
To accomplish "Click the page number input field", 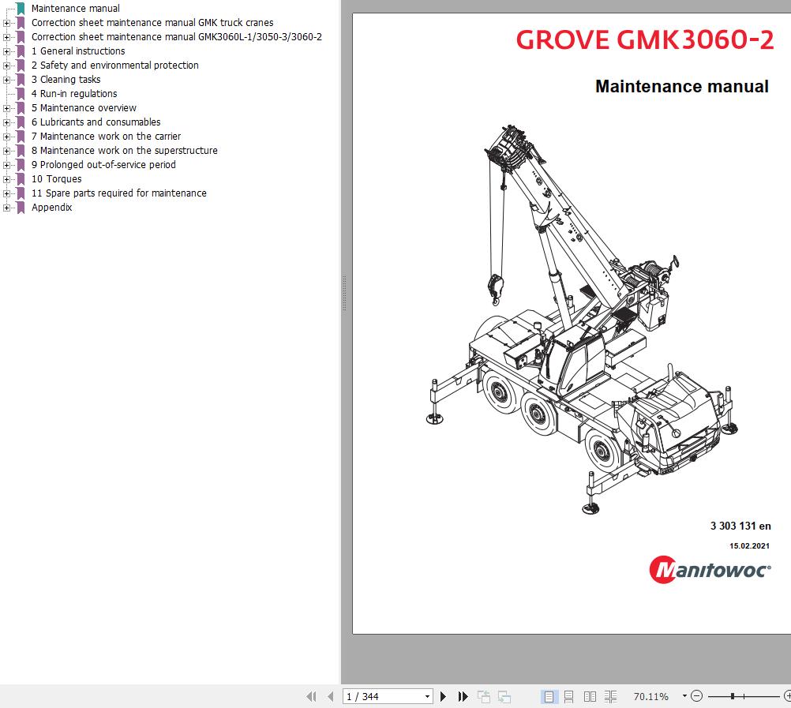I will point(382,696).
